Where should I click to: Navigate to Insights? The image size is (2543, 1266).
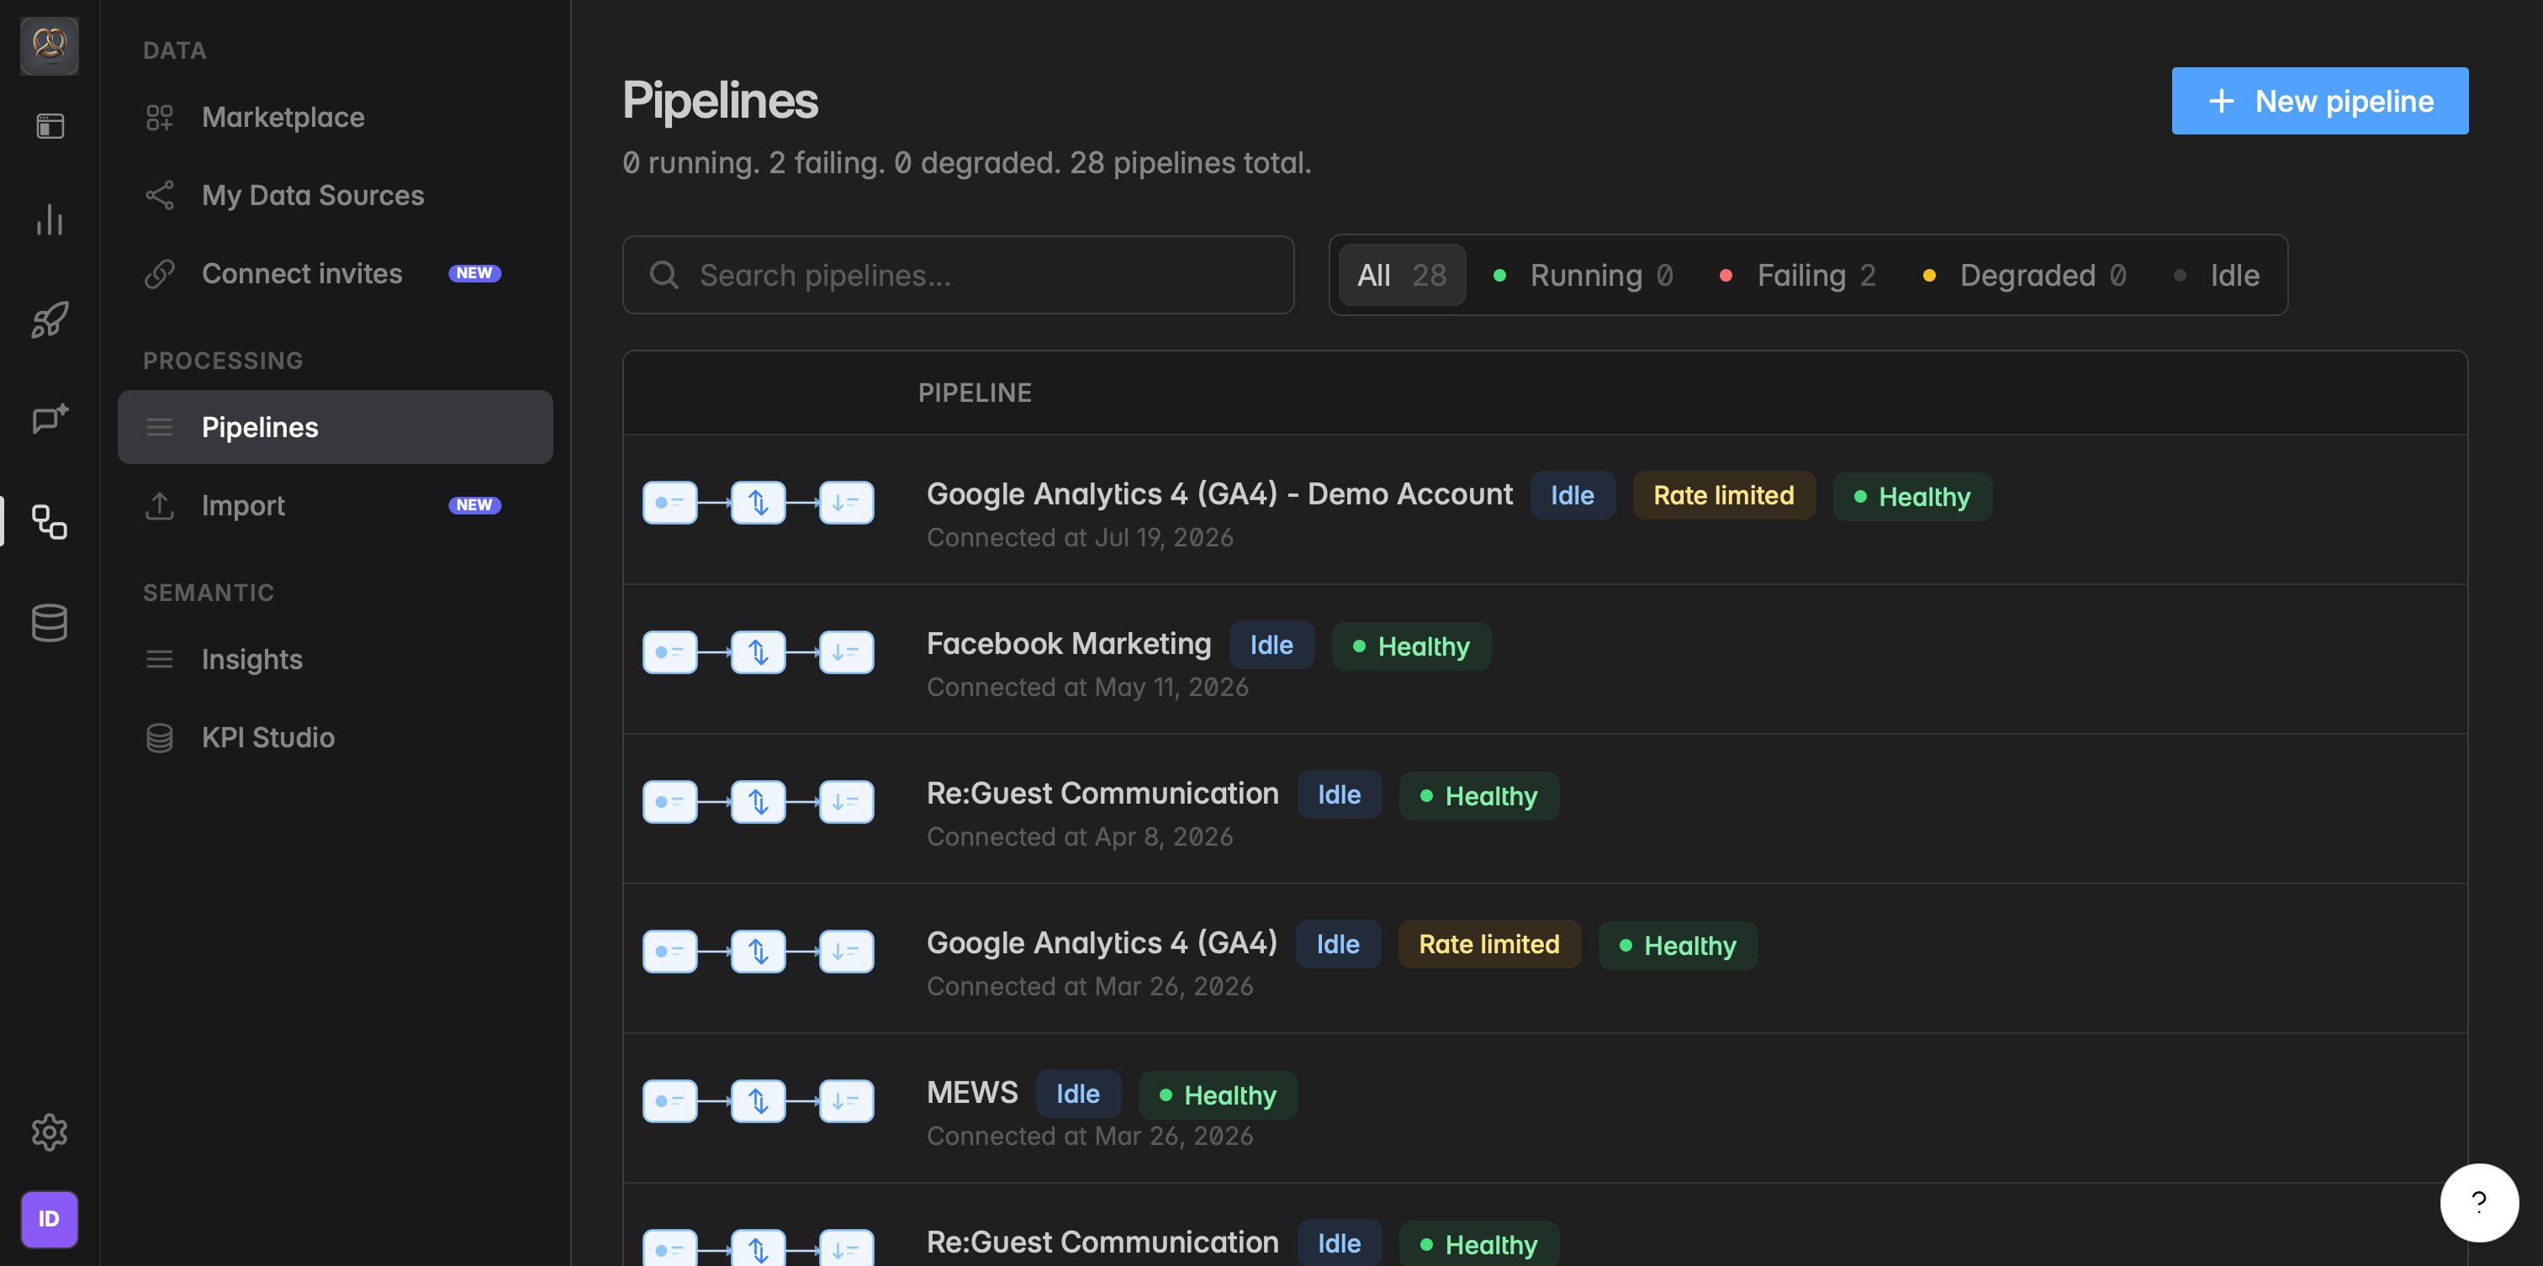click(335, 659)
